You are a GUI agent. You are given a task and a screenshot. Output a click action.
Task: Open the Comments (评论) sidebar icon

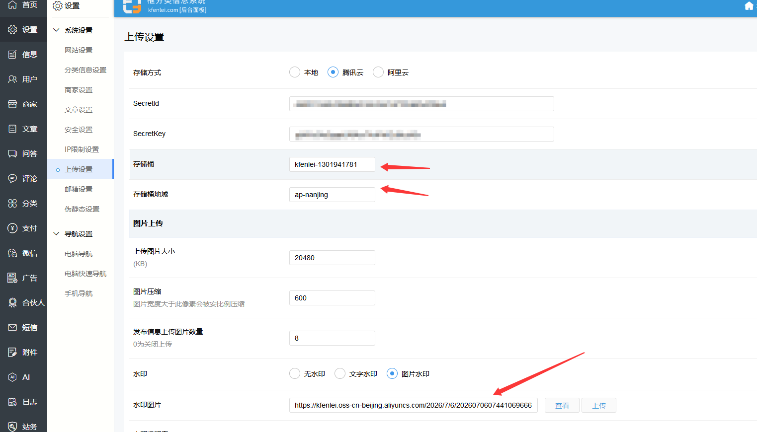(12, 179)
